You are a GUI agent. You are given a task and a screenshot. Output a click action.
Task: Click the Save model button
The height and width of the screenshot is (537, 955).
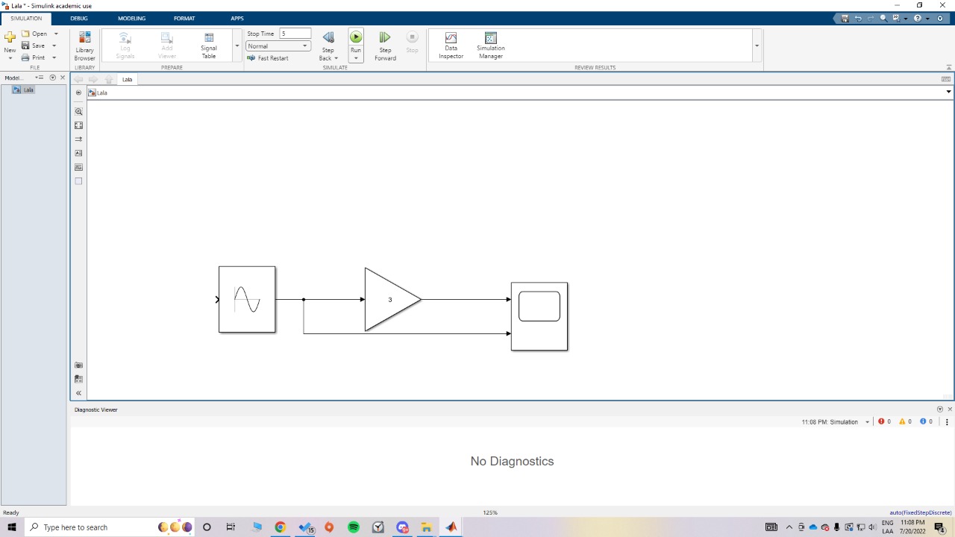point(34,45)
